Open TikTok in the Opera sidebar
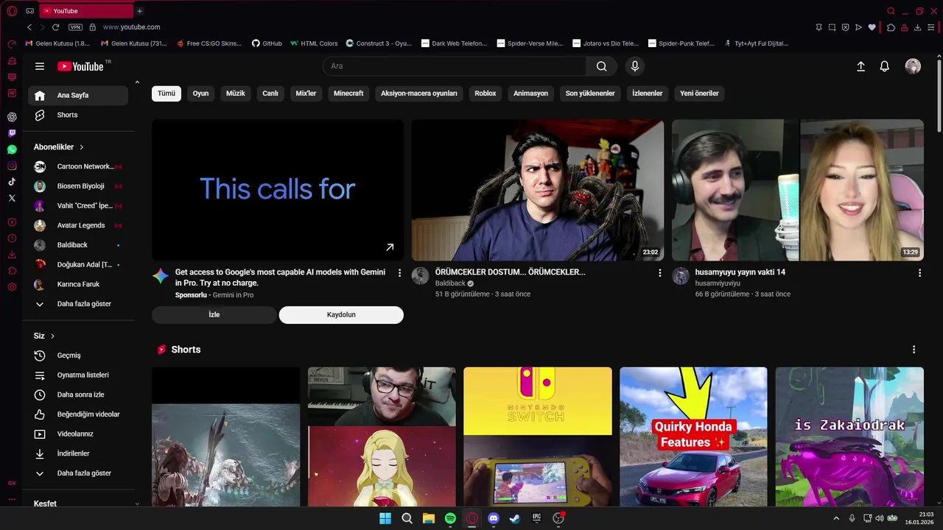Image resolution: width=943 pixels, height=530 pixels. (12, 182)
